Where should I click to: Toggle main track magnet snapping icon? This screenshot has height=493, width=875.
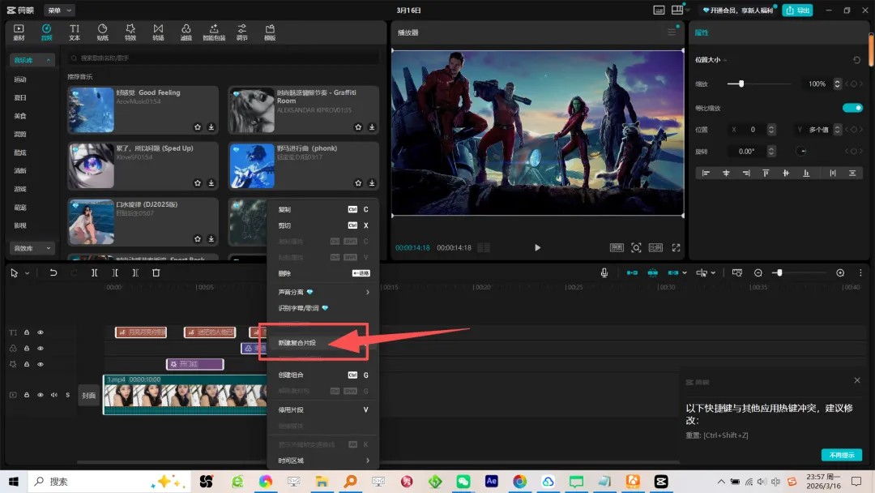(x=632, y=273)
